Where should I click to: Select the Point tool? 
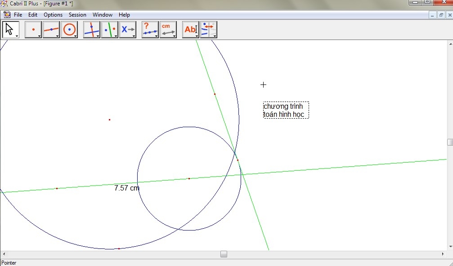click(x=33, y=29)
